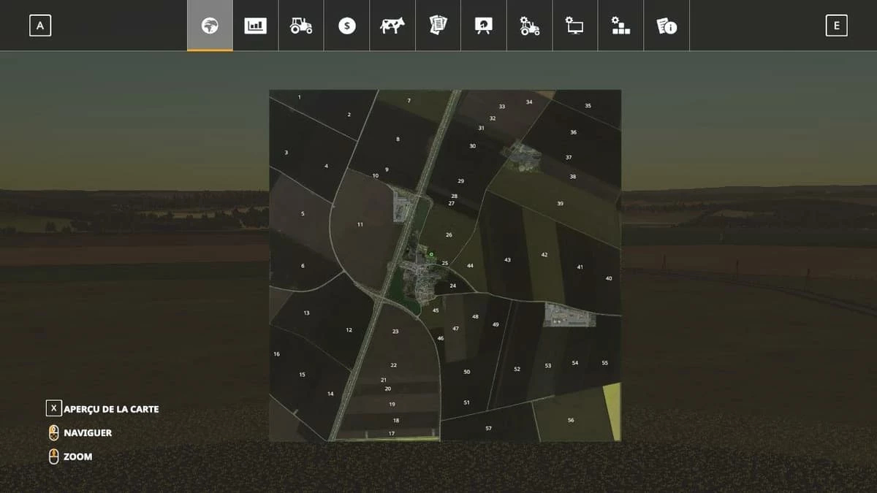Click the green player marker on map

coord(431,254)
